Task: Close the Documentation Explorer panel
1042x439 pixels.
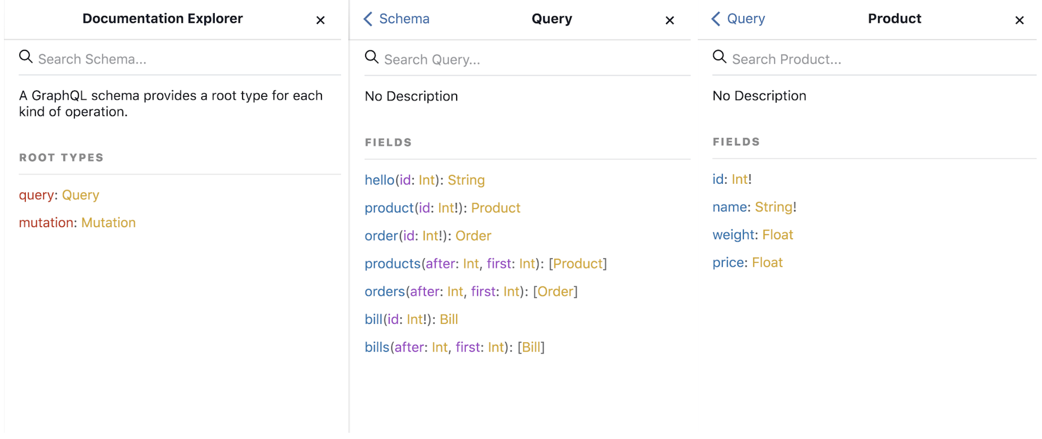Action: point(320,20)
